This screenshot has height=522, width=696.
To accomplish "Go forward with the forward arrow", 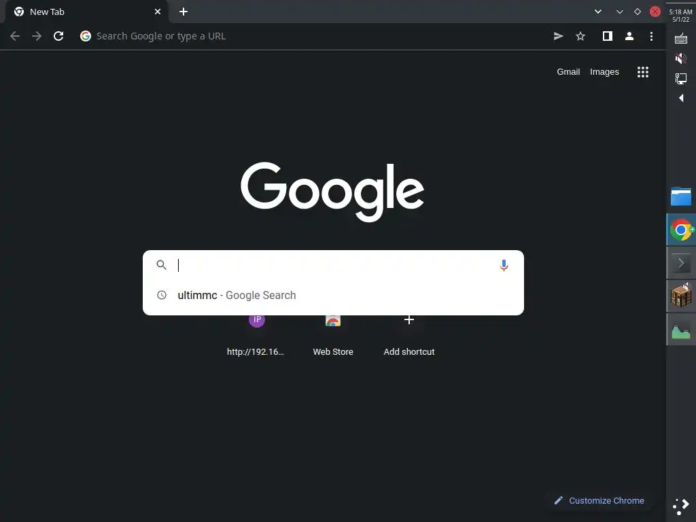I will click(x=37, y=36).
